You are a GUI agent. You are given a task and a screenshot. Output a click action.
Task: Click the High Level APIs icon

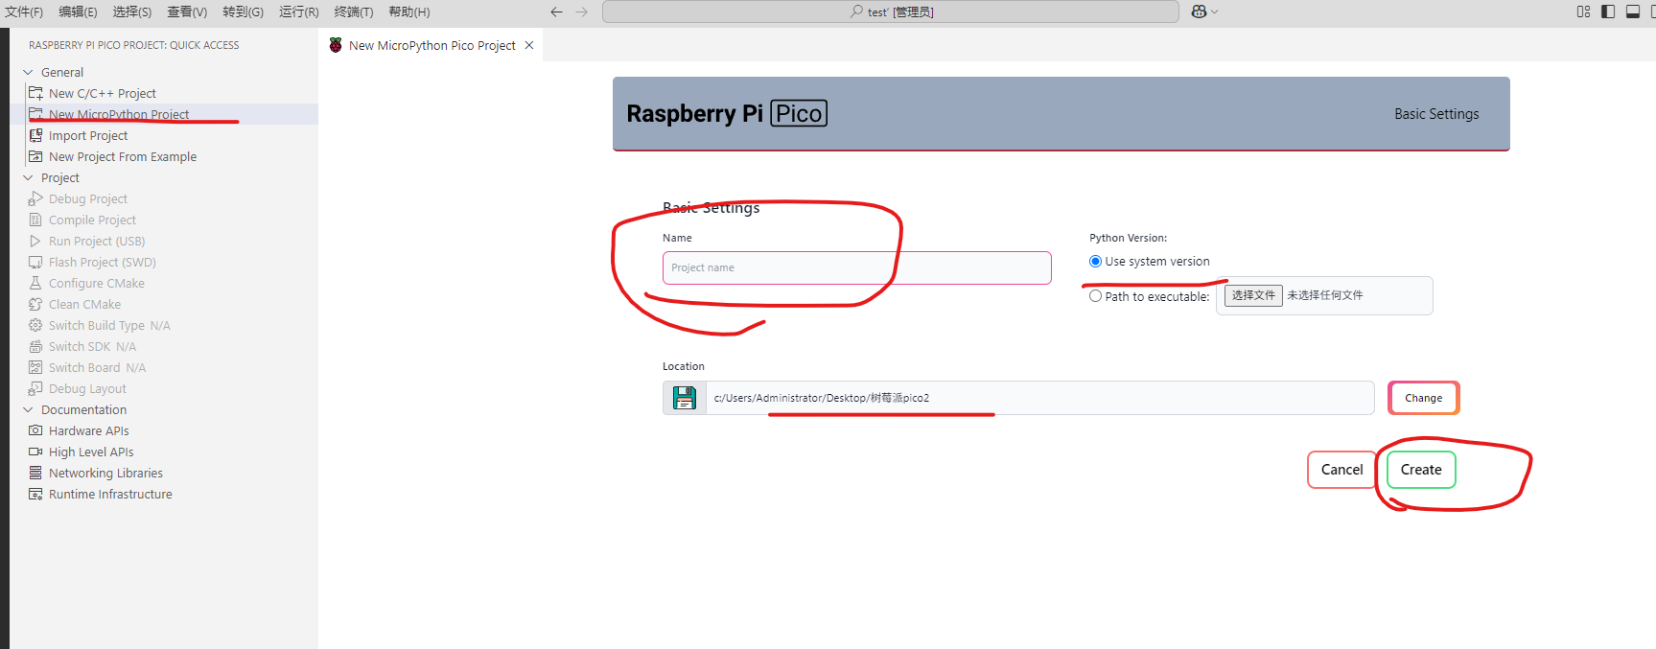point(35,452)
